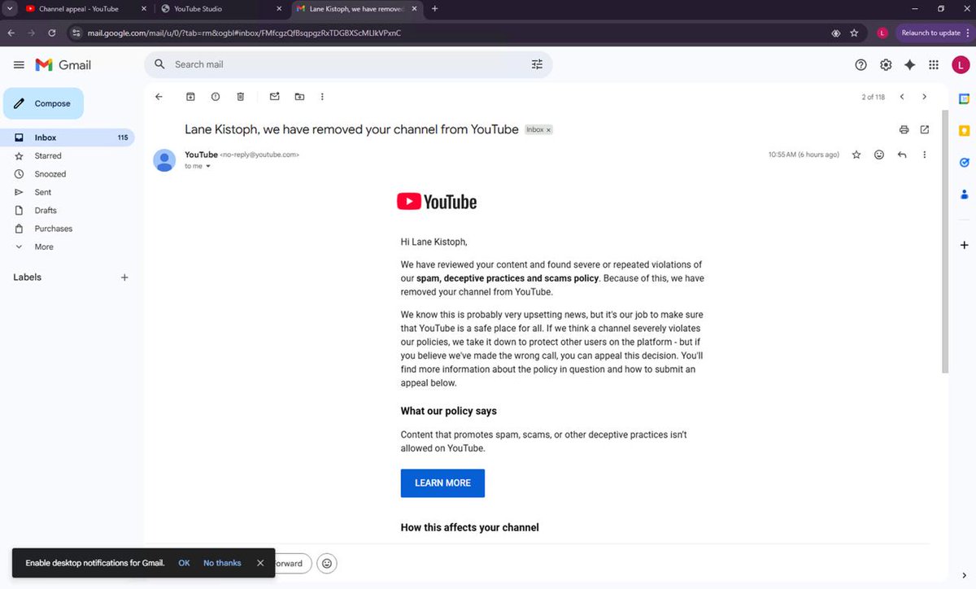Reply to the YouTube message
976x589 pixels.
902,155
